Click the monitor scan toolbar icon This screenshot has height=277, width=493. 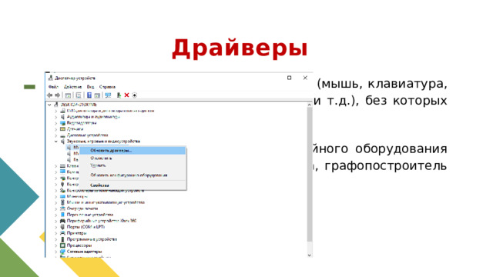[108, 95]
